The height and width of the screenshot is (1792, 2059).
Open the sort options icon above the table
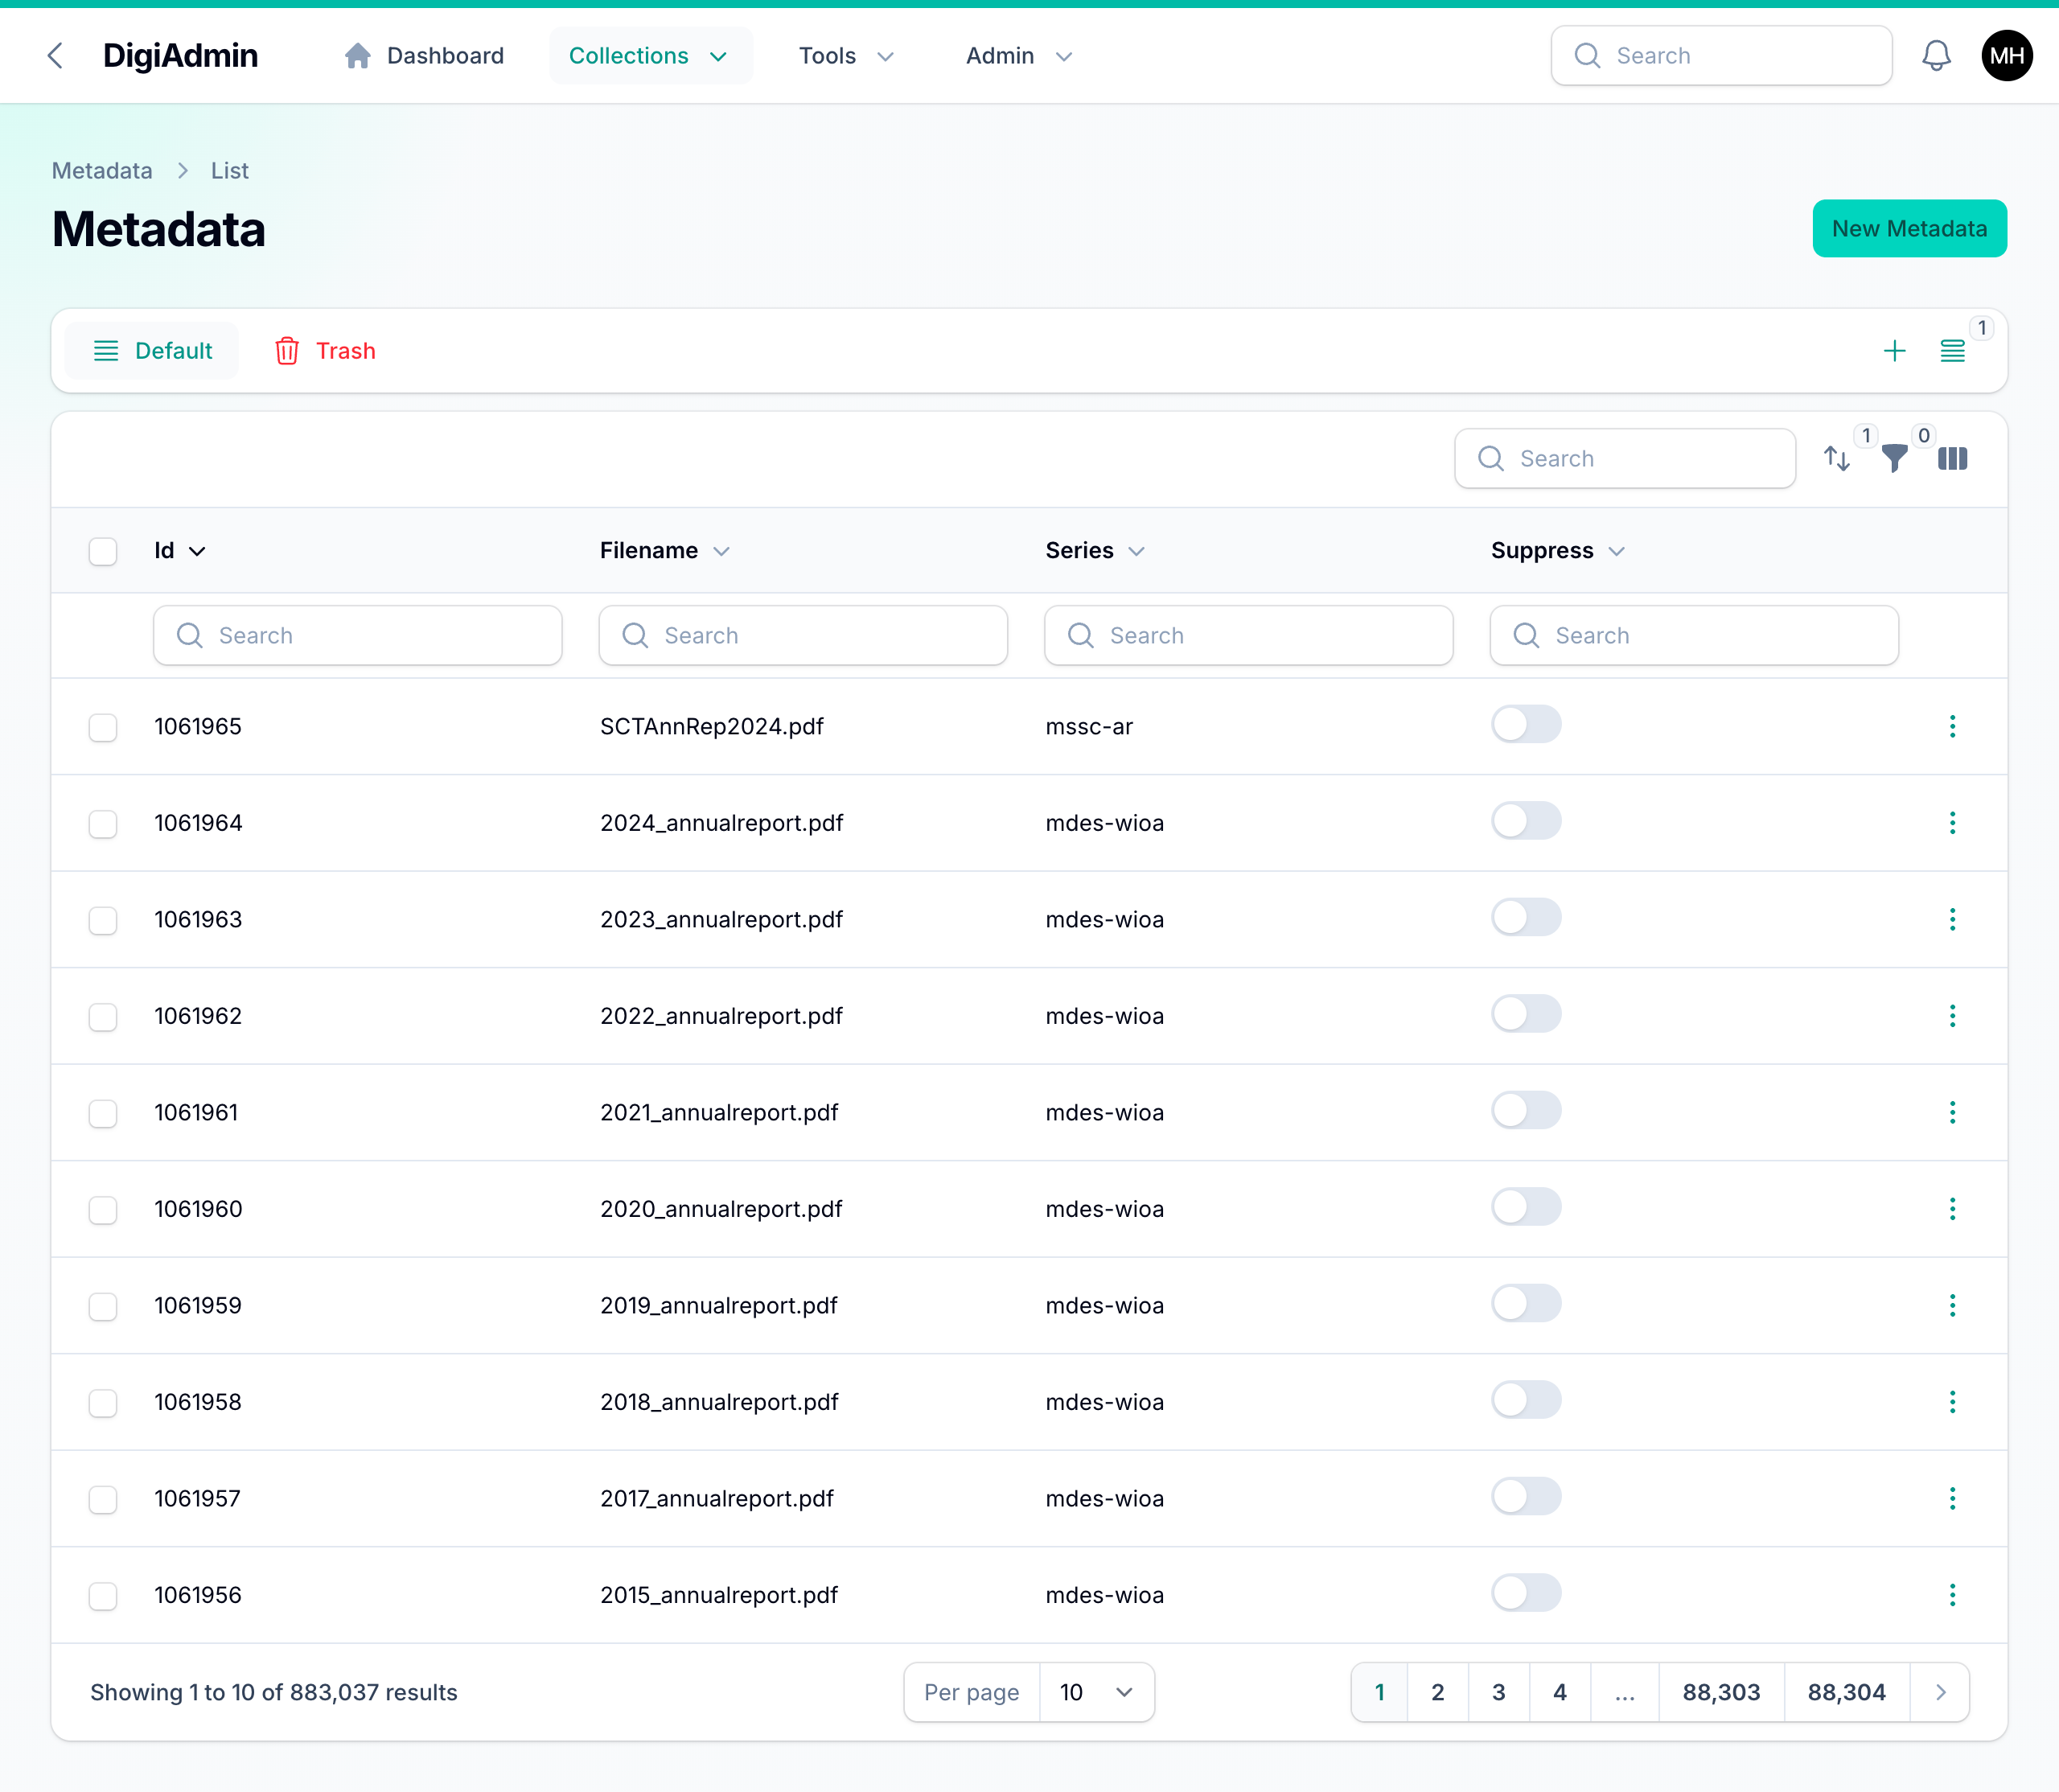(x=1838, y=458)
